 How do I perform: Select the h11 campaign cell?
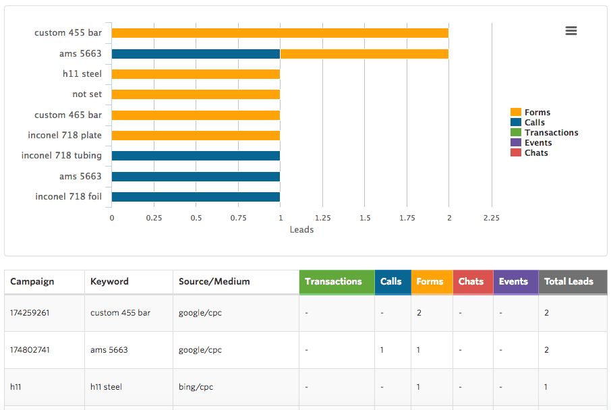pyautogui.click(x=45, y=387)
